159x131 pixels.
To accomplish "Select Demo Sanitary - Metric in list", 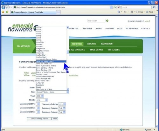I will coord(51,68).
